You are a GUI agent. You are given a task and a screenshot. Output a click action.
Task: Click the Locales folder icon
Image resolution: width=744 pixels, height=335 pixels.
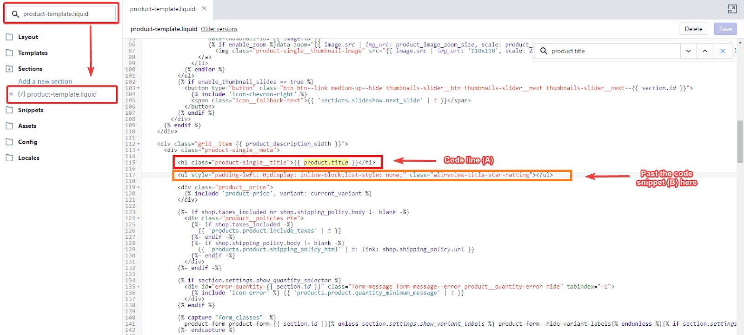(9, 158)
